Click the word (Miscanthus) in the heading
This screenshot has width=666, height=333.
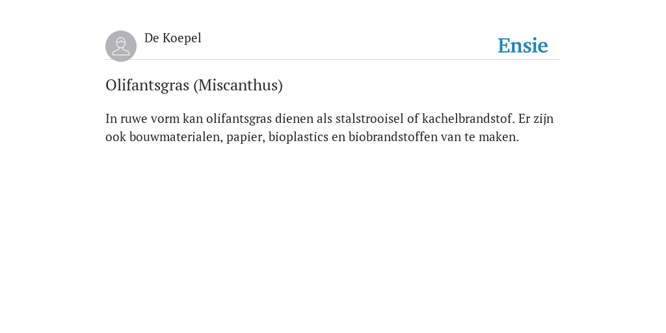(238, 85)
